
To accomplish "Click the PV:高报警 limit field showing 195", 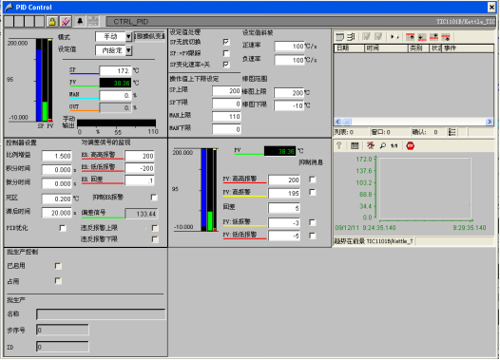I will (284, 194).
